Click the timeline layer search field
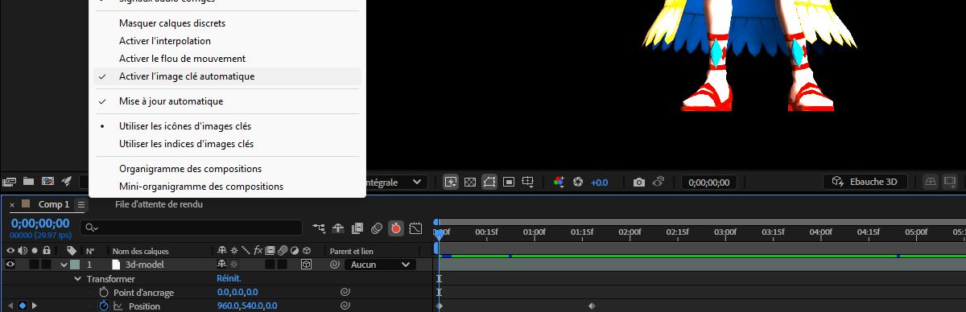 tap(191, 228)
